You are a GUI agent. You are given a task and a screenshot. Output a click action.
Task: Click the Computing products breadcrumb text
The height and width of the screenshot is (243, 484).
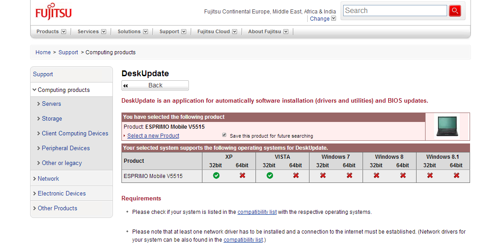(x=111, y=52)
